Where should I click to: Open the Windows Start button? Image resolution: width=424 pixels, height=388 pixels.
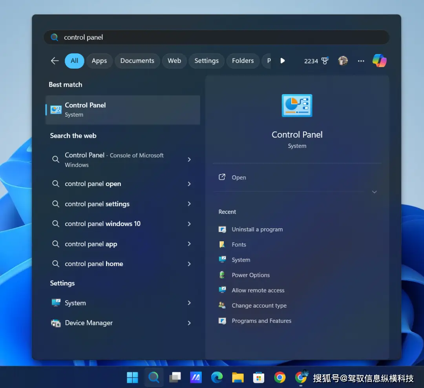coord(133,377)
